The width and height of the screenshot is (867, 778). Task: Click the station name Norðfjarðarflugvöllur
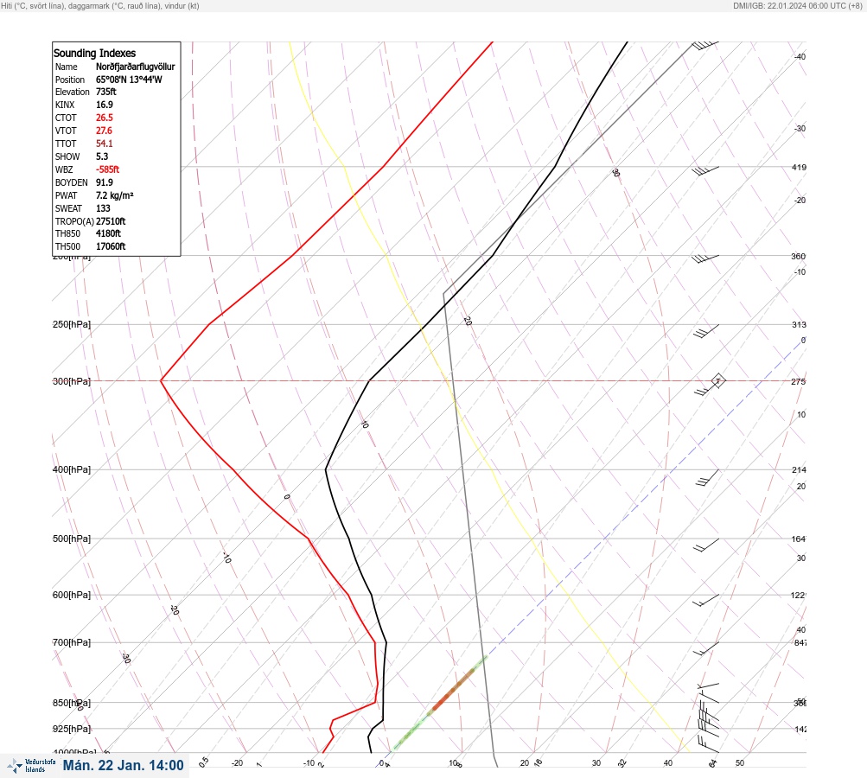[x=136, y=67]
